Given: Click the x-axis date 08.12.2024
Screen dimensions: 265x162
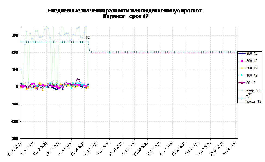Looking at the screenshot, I should [x=27, y=148].
